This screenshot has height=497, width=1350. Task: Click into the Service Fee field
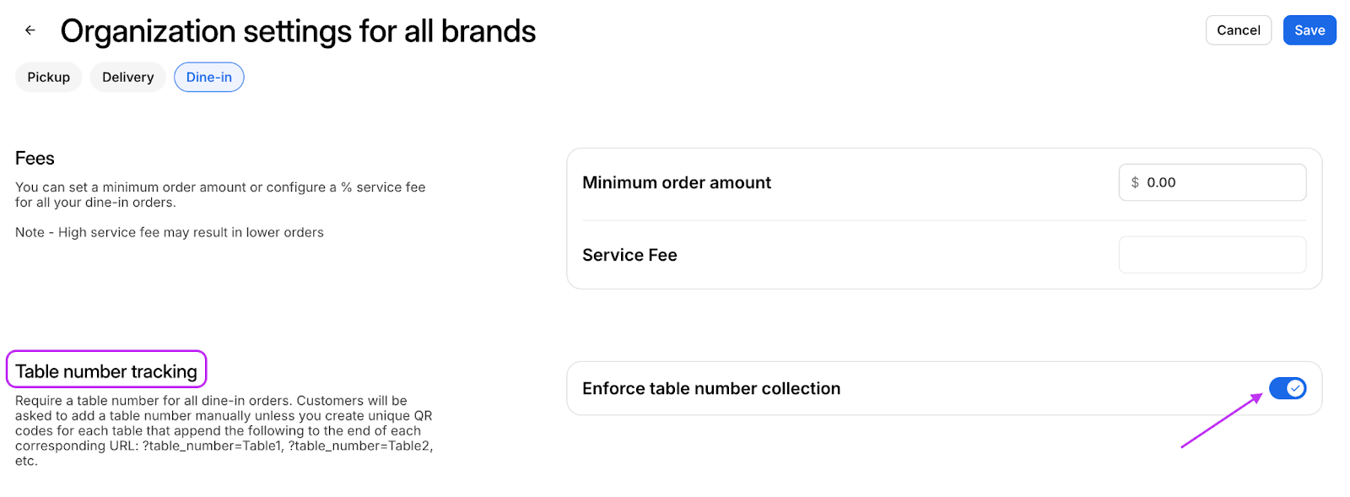(x=1212, y=255)
